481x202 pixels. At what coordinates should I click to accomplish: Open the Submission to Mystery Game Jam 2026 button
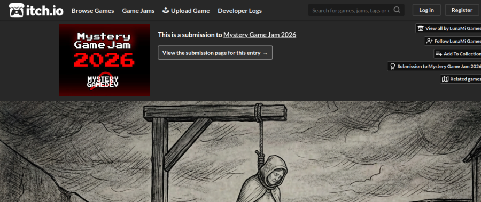435,67
